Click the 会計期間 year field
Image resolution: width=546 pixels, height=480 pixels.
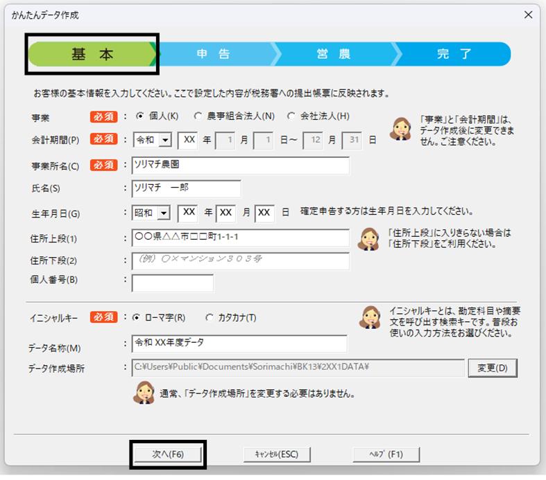coord(188,141)
